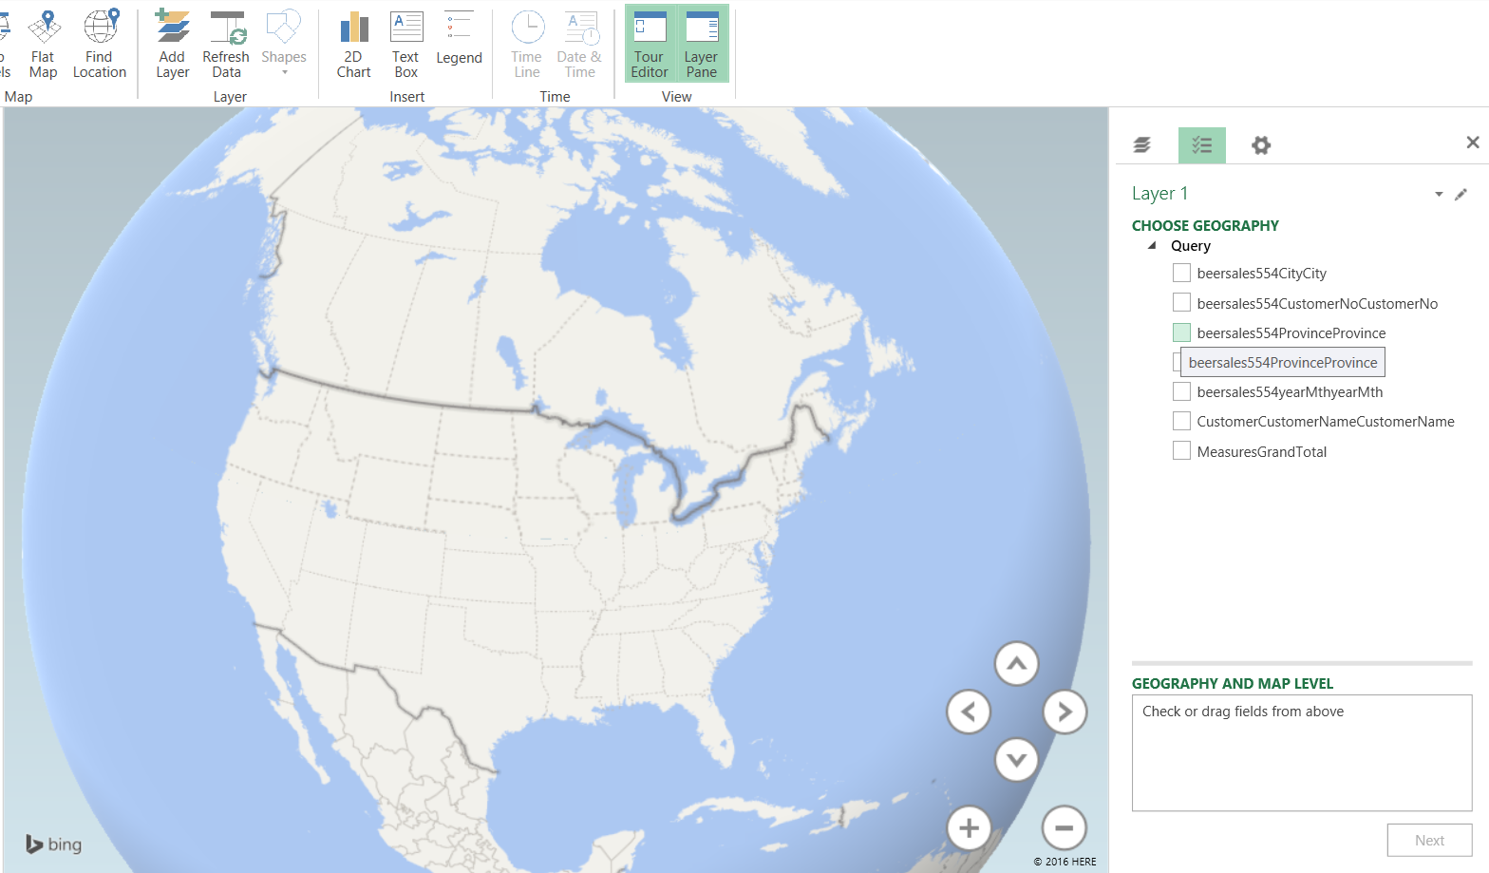
Task: Click the Layer 1 title
Action: (x=1159, y=194)
